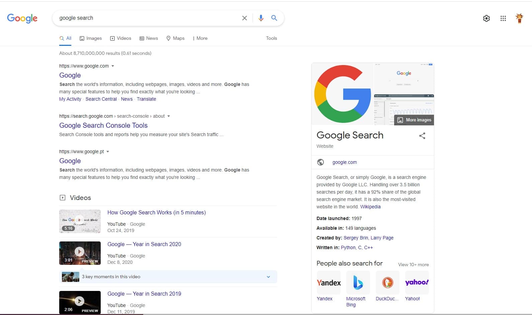Expand 3 key moments in this video
The width and height of the screenshot is (532, 315).
point(268,277)
